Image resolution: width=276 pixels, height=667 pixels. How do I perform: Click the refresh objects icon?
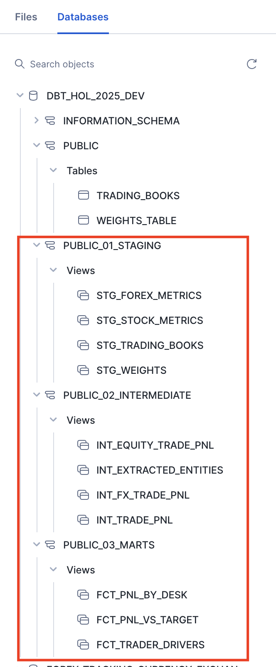(251, 64)
